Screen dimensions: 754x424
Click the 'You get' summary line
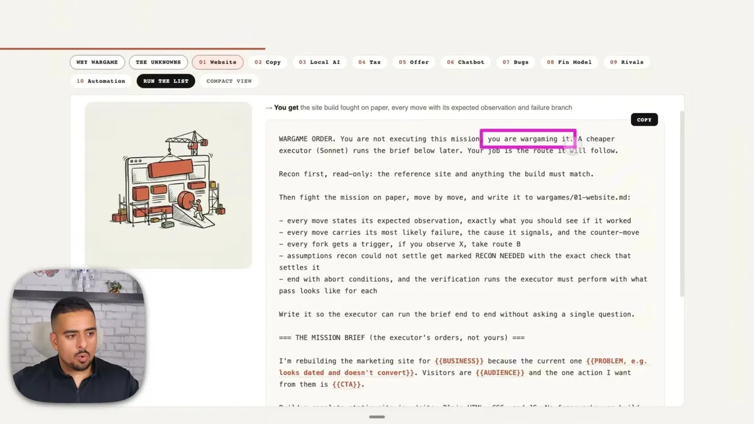(x=418, y=107)
